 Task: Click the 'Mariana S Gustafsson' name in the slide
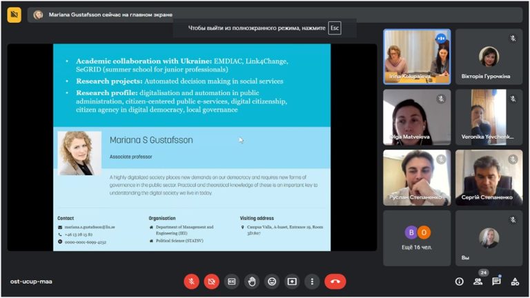point(151,140)
